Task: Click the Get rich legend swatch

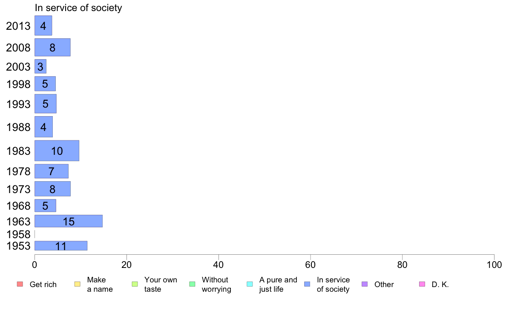Action: (x=20, y=284)
